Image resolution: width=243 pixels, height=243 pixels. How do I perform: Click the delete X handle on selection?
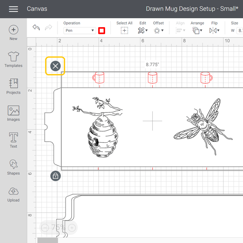55,66
